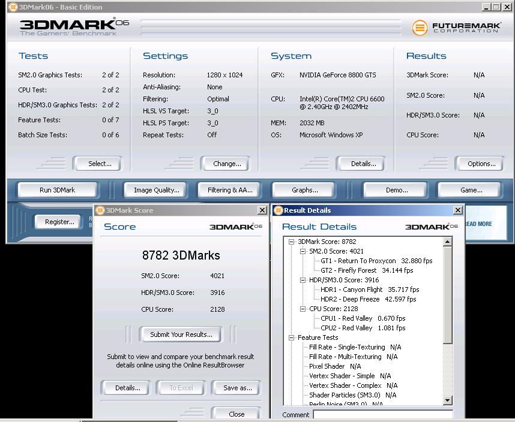The height and width of the screenshot is (422, 515).
Task: Open Filtering & AA tool
Action: point(229,190)
